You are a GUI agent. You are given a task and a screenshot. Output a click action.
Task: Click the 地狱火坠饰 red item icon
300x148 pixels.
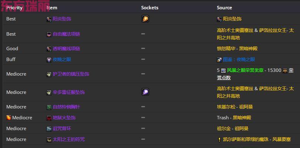[x=49, y=118]
